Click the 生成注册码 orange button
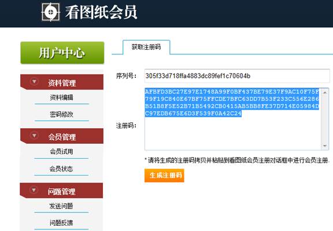Screen dimensions: 333x231 [x=164, y=176]
